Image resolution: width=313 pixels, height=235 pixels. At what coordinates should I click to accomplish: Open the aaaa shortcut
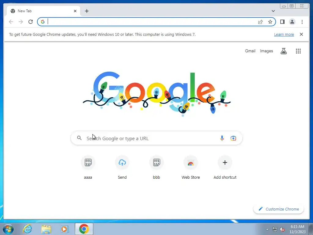point(88,167)
